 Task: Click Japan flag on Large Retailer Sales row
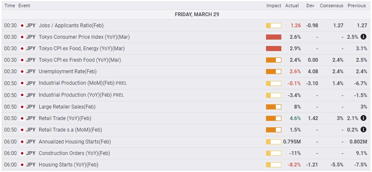pos(22,107)
